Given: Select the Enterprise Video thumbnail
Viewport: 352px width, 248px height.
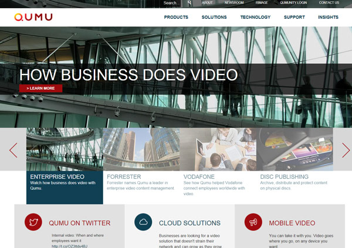Looking at the screenshot, I should coord(65,150).
